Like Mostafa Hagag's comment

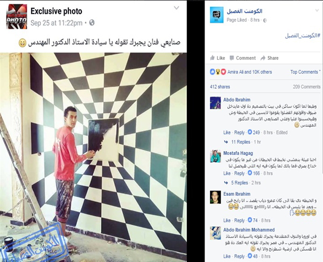pyautogui.click(x=227, y=173)
